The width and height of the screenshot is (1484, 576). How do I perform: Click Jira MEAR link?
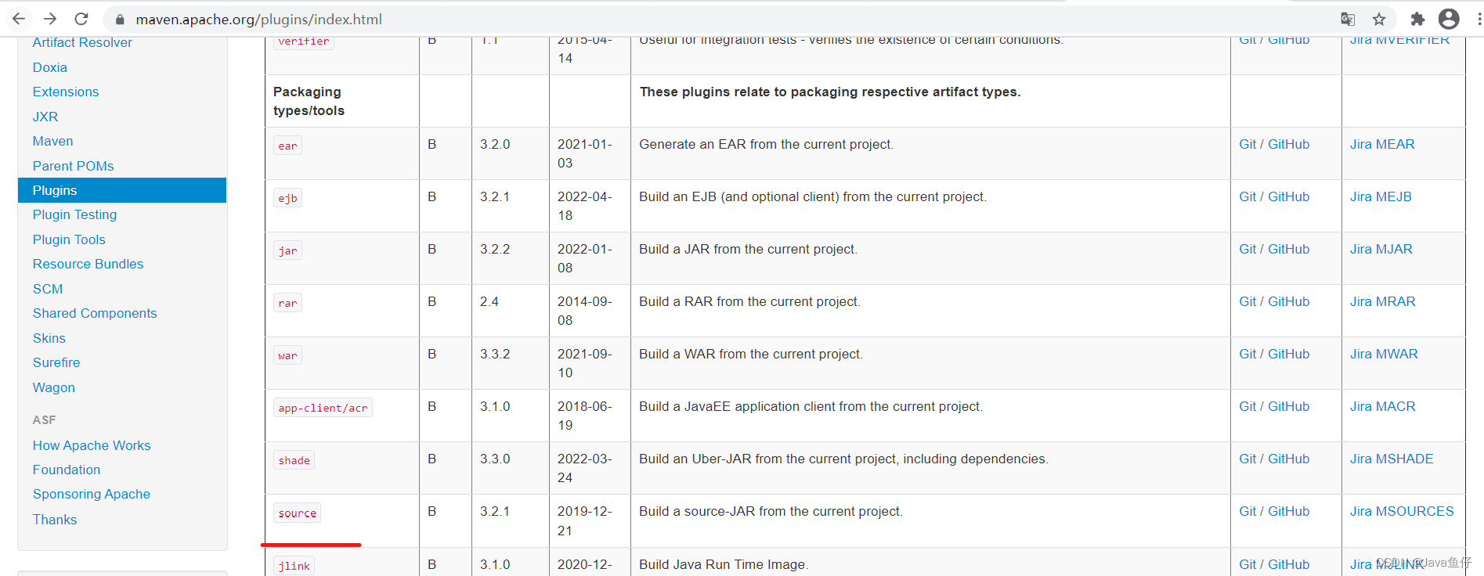pyautogui.click(x=1381, y=144)
